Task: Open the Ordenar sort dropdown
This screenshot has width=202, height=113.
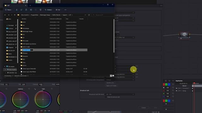Action: point(49,10)
